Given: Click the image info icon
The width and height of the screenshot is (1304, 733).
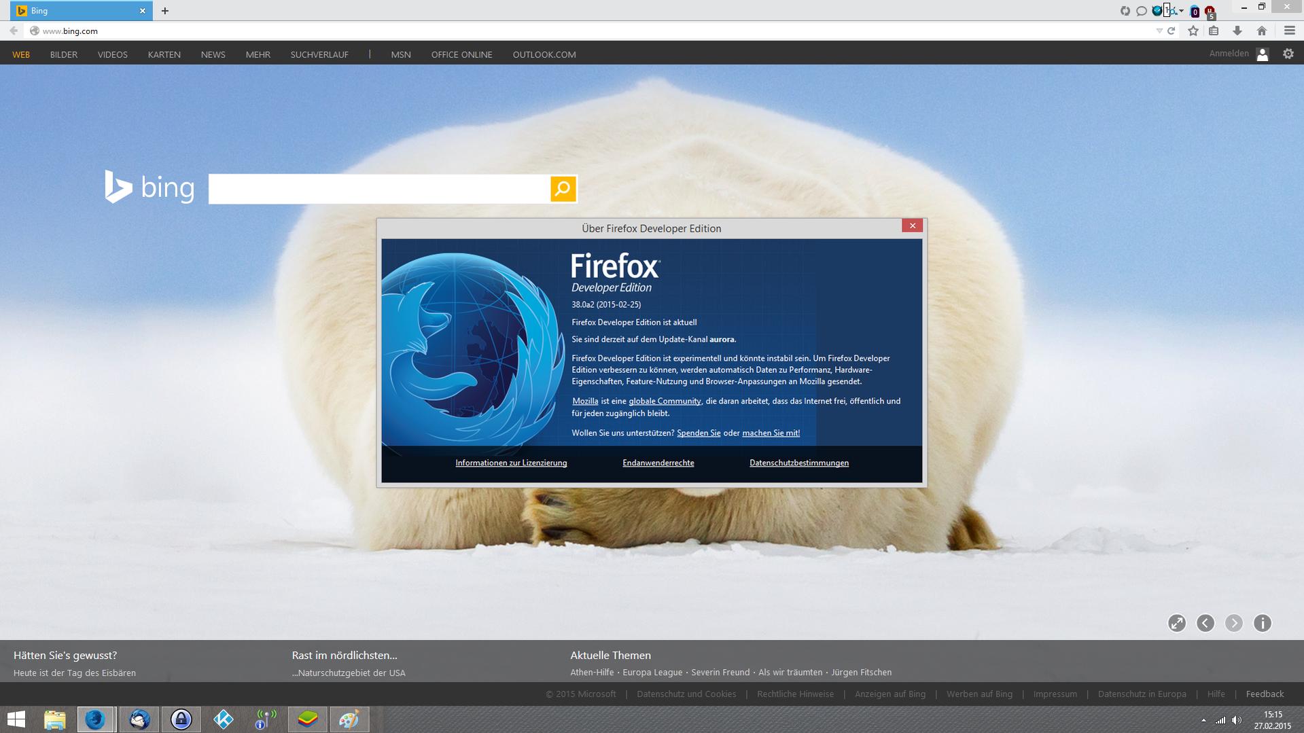Looking at the screenshot, I should [x=1262, y=623].
